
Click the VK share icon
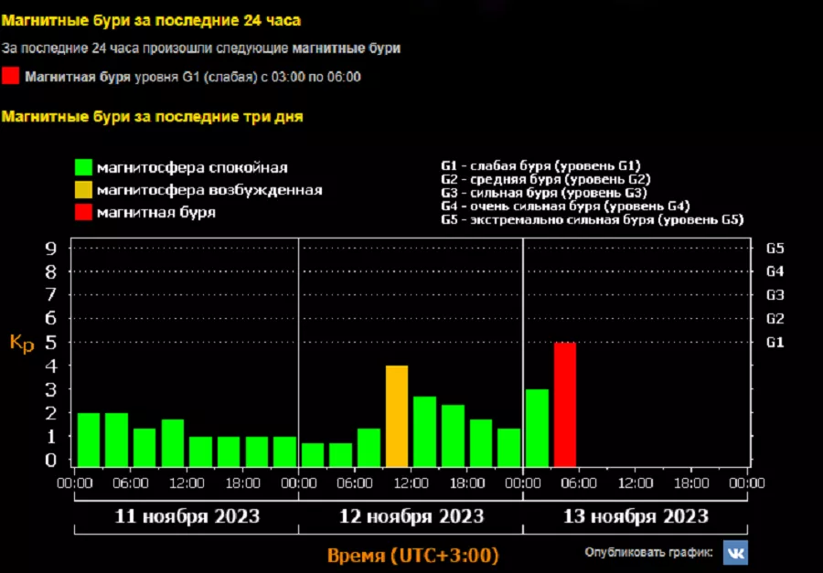[735, 552]
